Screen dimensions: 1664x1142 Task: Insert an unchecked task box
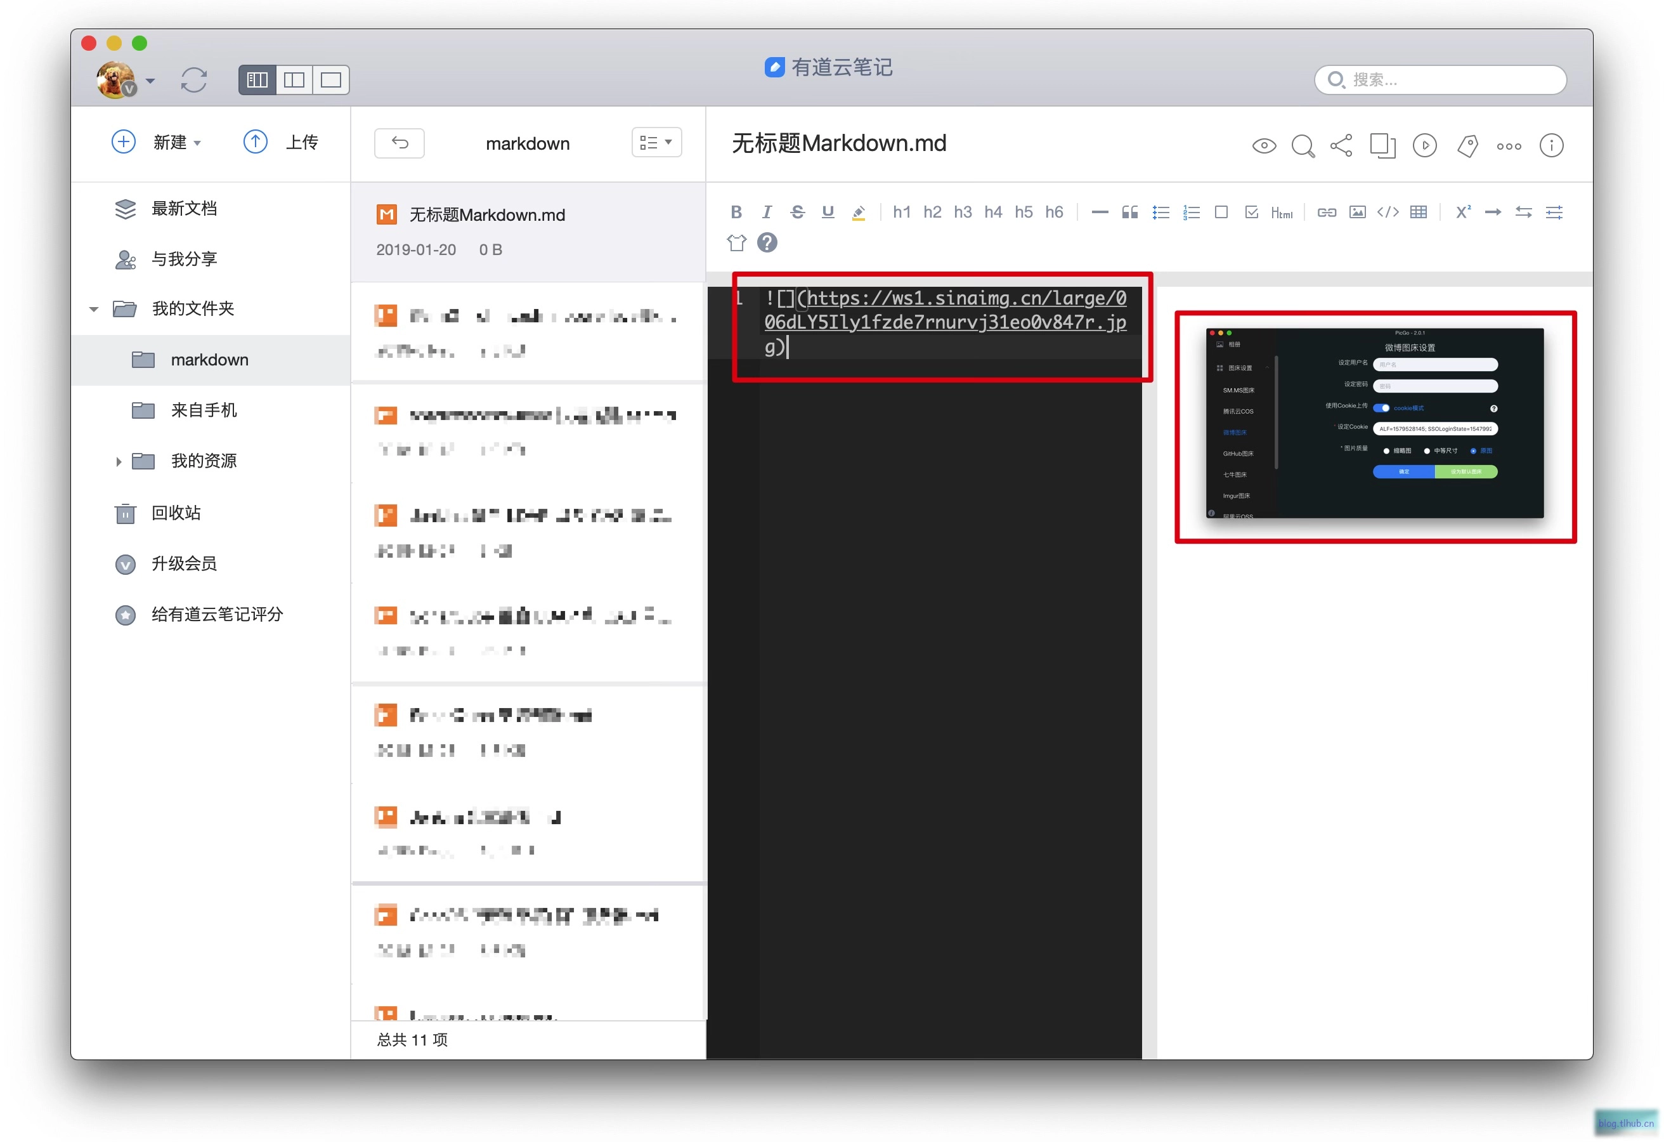[1221, 212]
